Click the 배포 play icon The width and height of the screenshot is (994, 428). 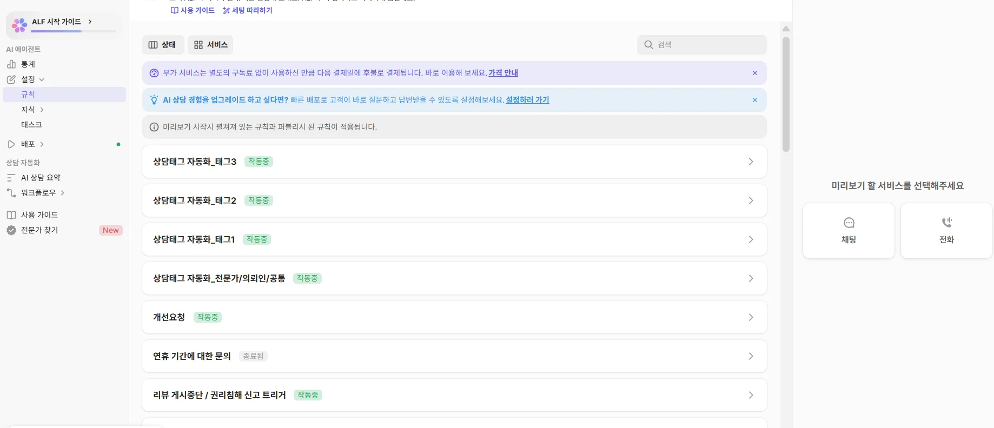click(x=11, y=144)
